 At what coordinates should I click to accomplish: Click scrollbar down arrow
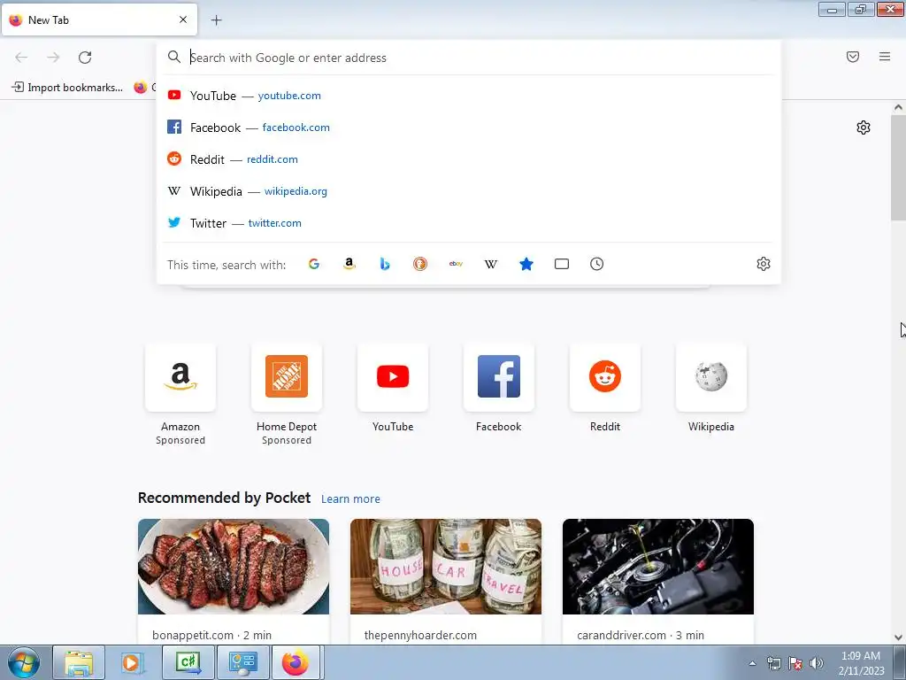(898, 637)
